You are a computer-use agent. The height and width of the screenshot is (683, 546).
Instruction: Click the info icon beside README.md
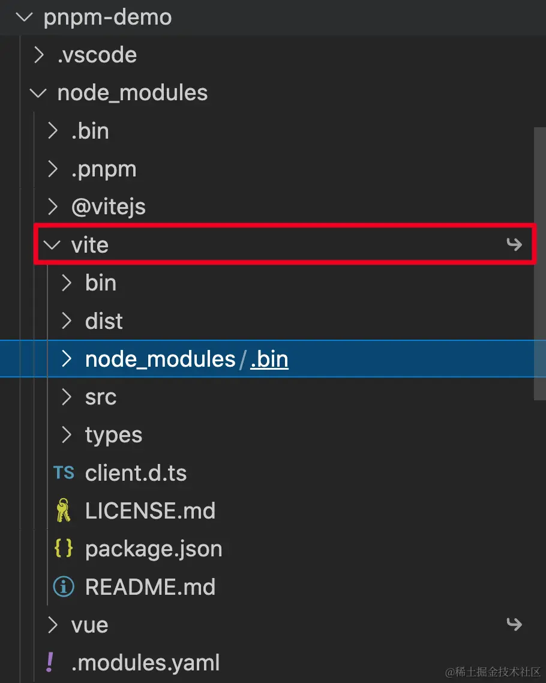coord(63,587)
